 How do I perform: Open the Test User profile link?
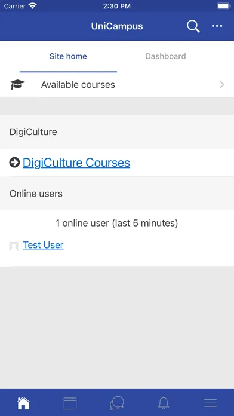click(x=43, y=245)
